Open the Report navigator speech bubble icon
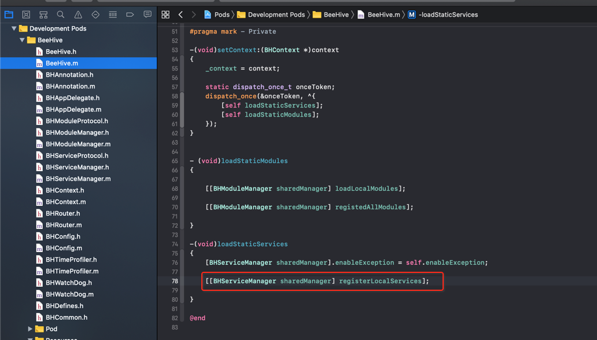Image resolution: width=597 pixels, height=340 pixels. pyautogui.click(x=148, y=15)
